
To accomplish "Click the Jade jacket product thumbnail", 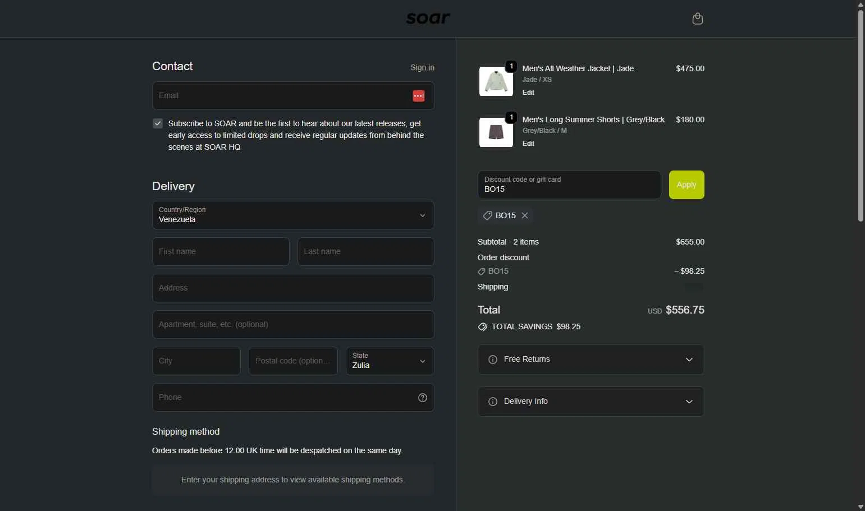I will click(496, 80).
